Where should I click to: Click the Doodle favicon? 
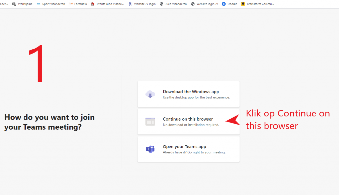point(224,4)
